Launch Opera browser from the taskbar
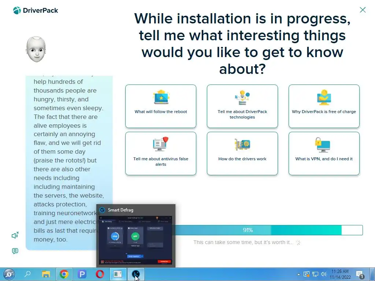 [x=100, y=274]
